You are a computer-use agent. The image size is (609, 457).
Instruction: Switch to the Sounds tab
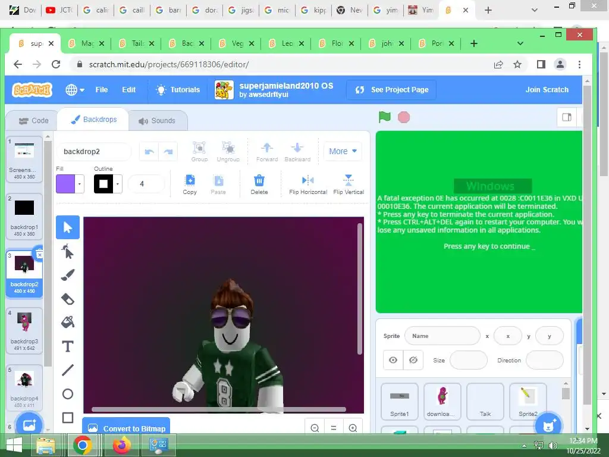(x=157, y=121)
